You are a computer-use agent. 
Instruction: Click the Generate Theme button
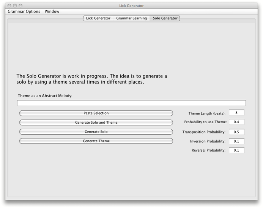click(x=96, y=141)
